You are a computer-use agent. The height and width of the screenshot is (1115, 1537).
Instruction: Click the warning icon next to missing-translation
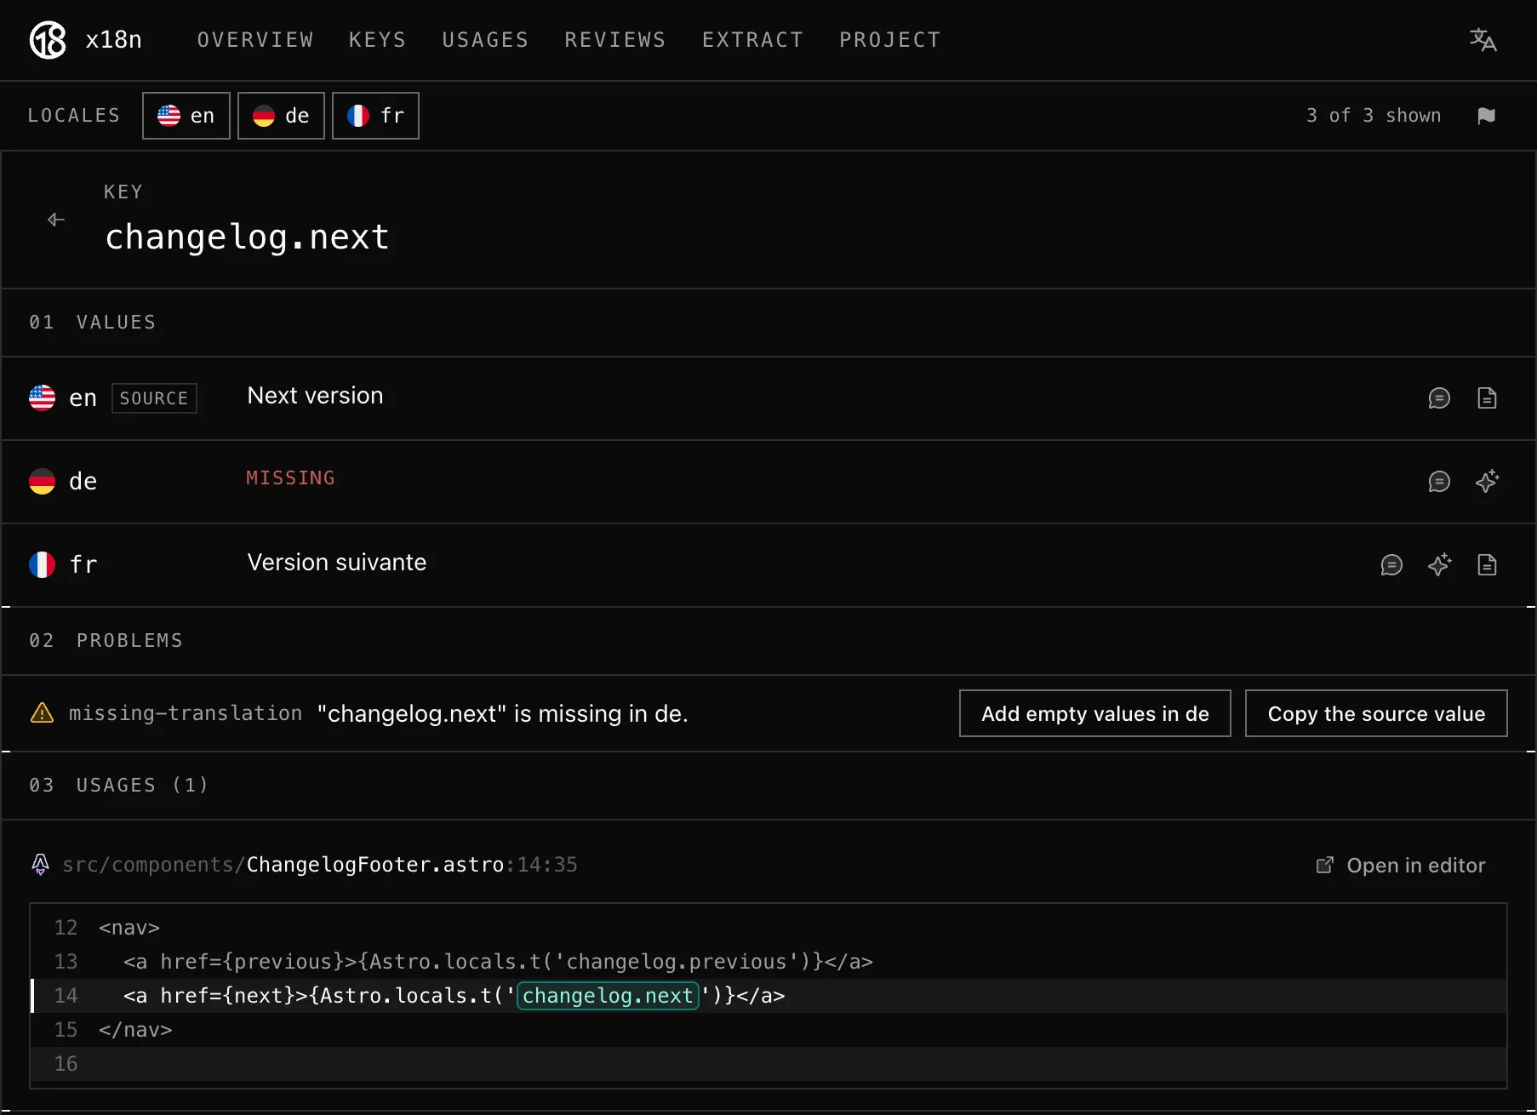[42, 713]
